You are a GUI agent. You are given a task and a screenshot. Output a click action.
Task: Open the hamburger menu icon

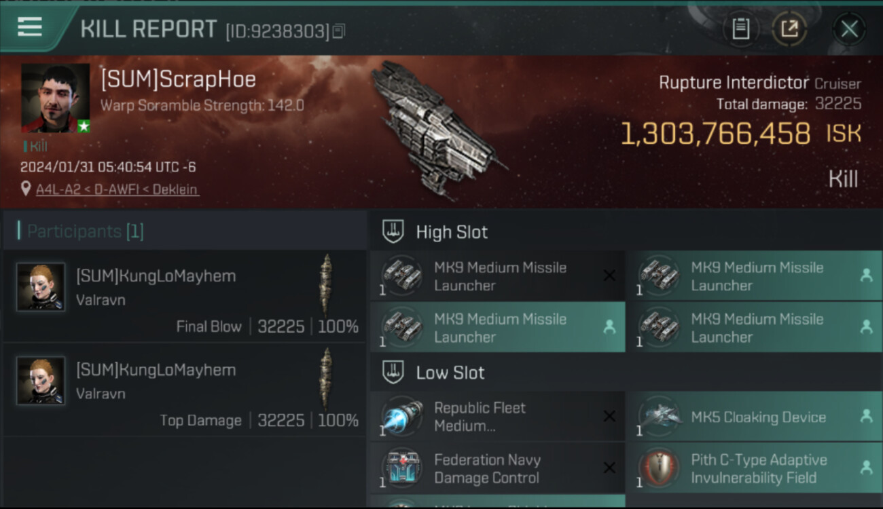(30, 27)
